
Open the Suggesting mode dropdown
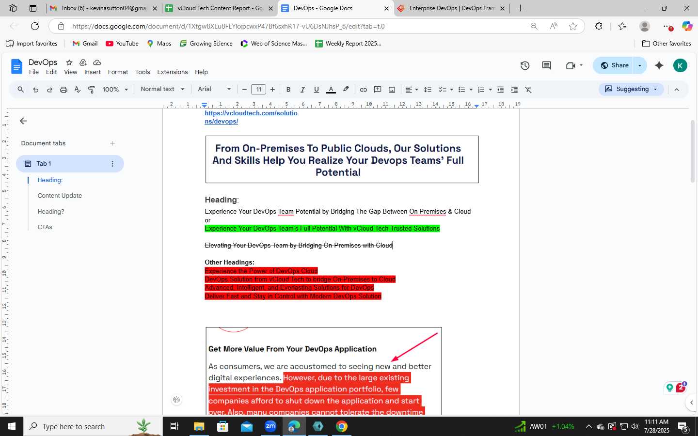coord(631,89)
